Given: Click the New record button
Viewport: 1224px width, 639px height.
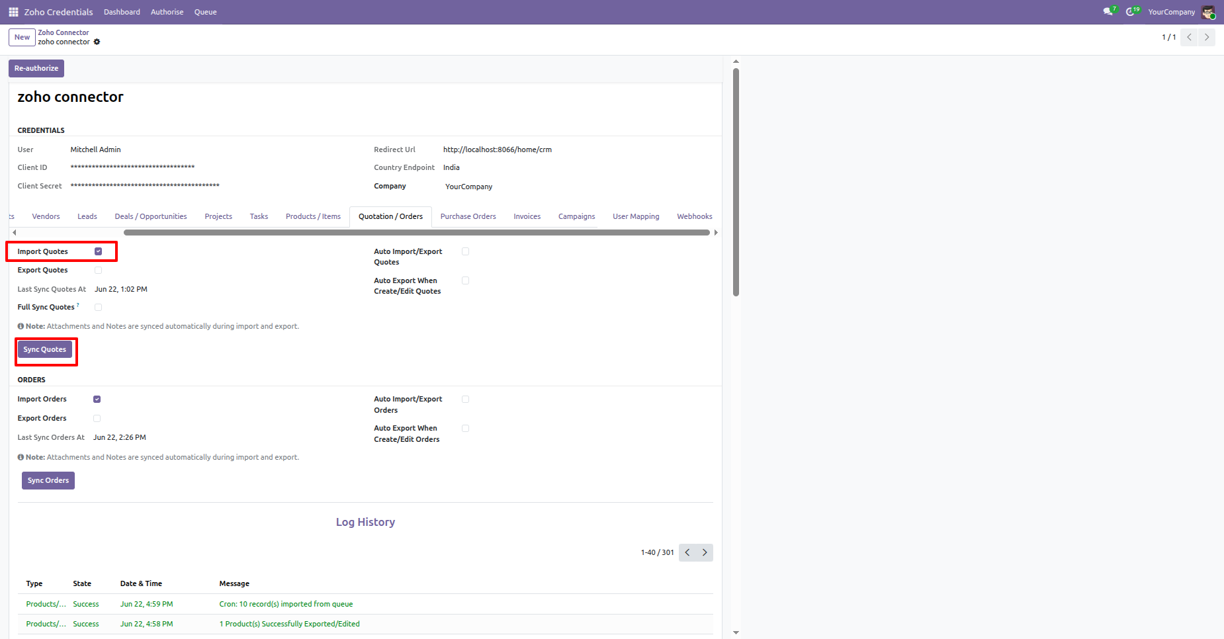Looking at the screenshot, I should tap(22, 37).
